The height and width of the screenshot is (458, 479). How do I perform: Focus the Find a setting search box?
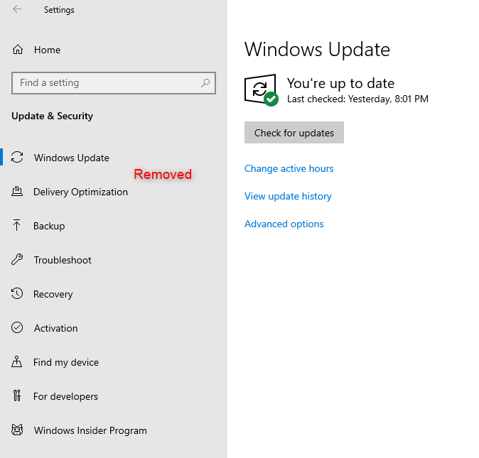[x=114, y=83]
